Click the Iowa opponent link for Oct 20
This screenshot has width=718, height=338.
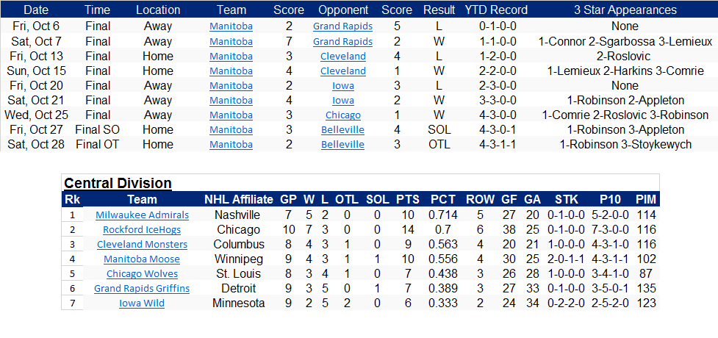tap(342, 86)
